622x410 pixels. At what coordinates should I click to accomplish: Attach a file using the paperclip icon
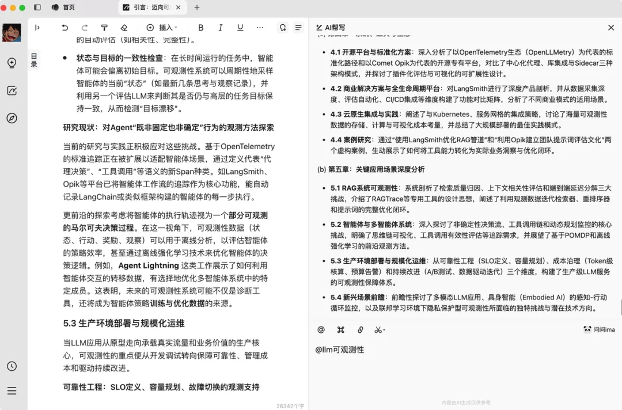(361, 329)
